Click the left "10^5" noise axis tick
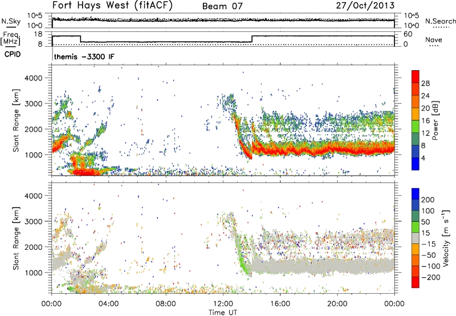This screenshot has width=456, height=316. click(x=35, y=15)
